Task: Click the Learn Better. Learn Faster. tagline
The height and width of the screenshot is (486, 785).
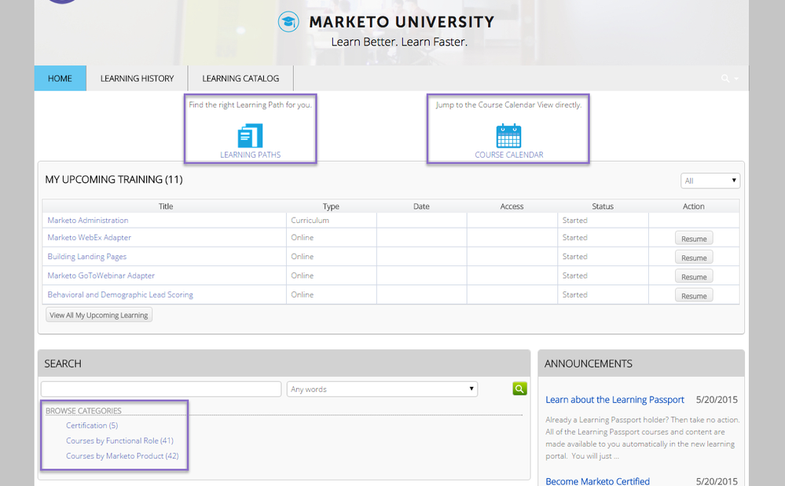Action: click(399, 42)
